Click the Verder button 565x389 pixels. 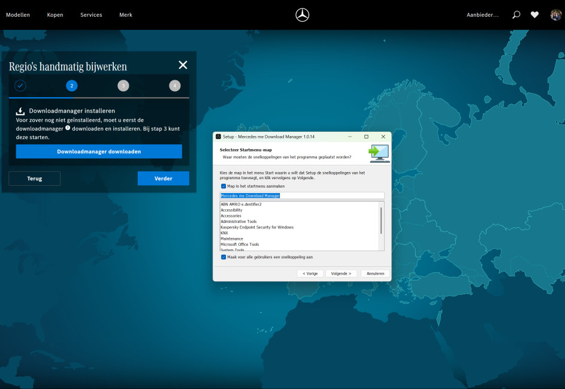point(163,179)
